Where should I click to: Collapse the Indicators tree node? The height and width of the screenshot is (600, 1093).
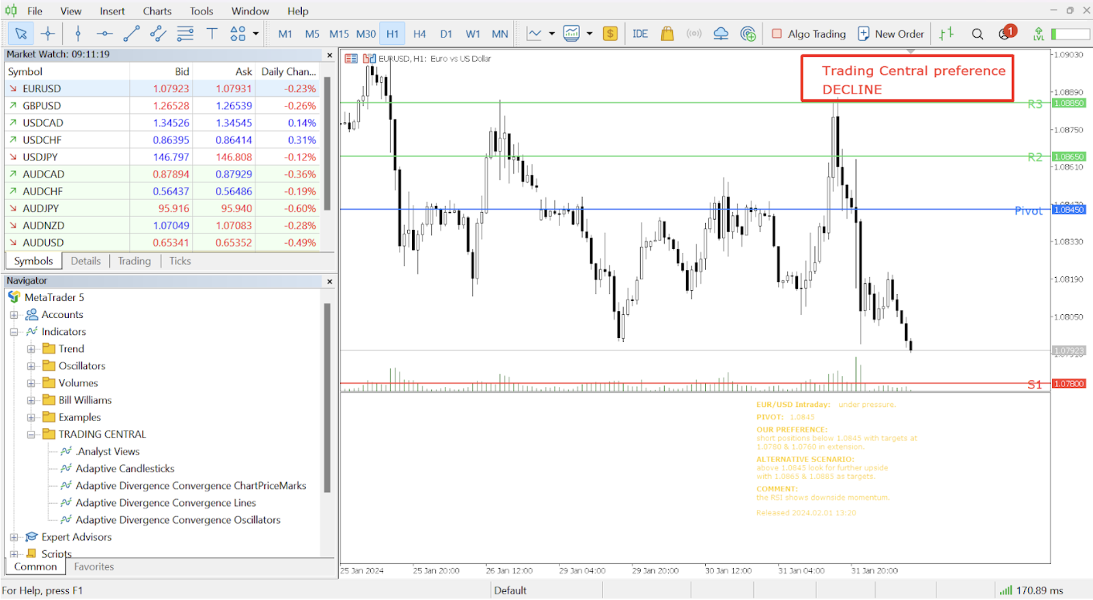click(14, 332)
